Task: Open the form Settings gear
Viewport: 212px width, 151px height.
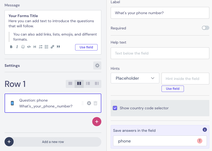Action: (x=97, y=65)
